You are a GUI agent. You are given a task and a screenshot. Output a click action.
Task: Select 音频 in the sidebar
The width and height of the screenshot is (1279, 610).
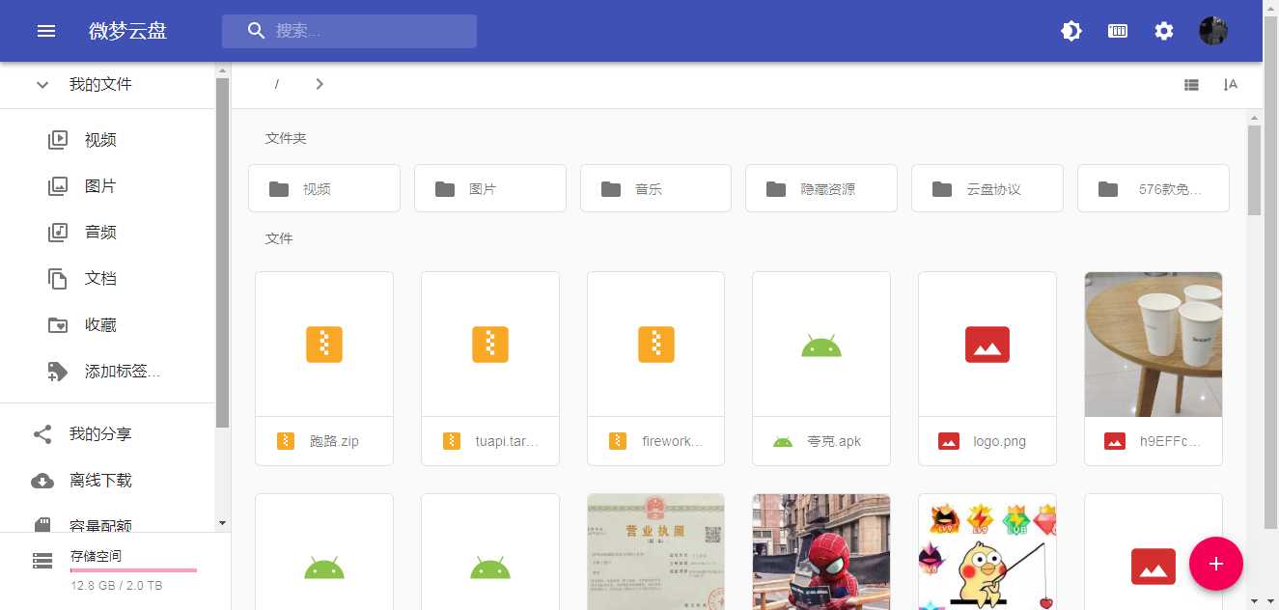coord(108,232)
